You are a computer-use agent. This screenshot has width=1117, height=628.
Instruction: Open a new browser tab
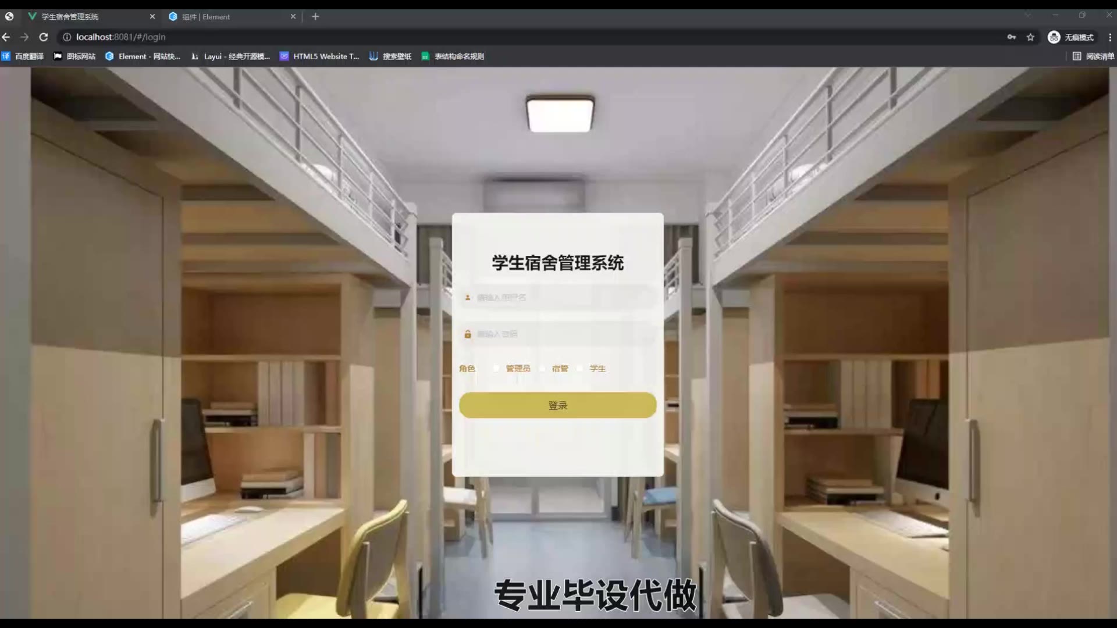click(315, 17)
